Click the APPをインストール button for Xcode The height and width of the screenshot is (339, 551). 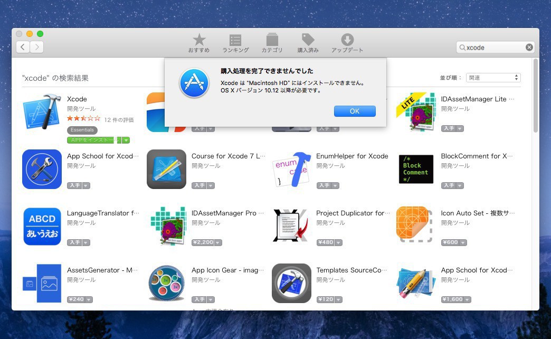coord(94,140)
